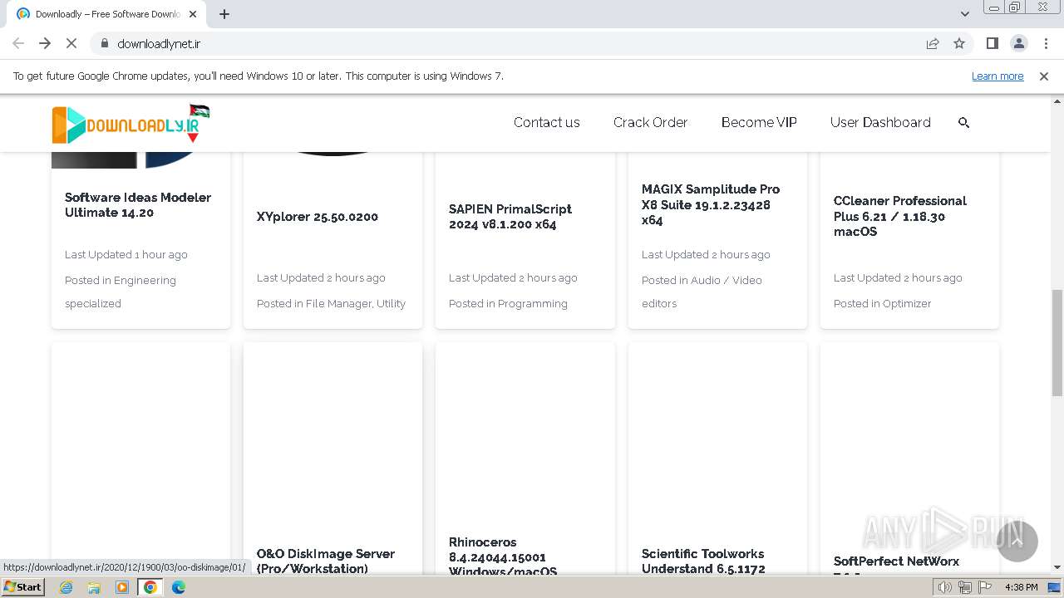Close the Downloadly tab
This screenshot has width=1064, height=598.
pyautogui.click(x=193, y=14)
